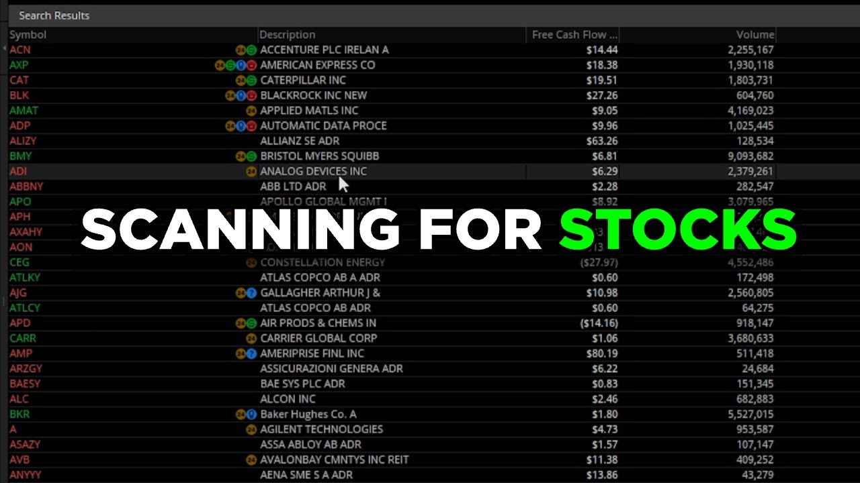Viewport: 860px width, 483px height.
Task: Click the 5,527,015 volume value
Action: coord(750,415)
